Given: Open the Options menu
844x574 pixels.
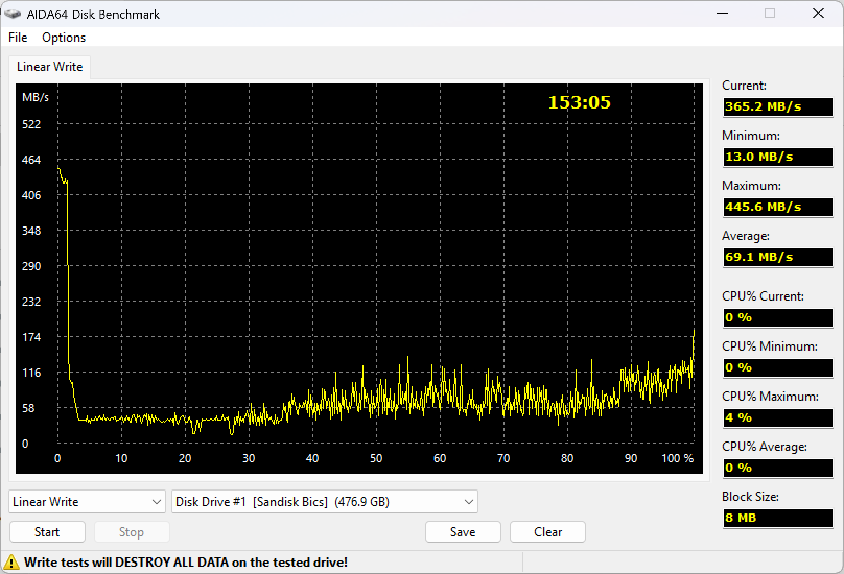Looking at the screenshot, I should click(x=64, y=38).
